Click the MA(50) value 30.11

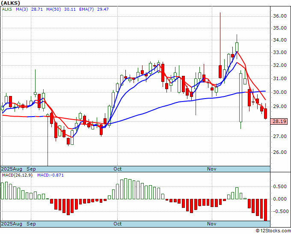click(x=70, y=9)
